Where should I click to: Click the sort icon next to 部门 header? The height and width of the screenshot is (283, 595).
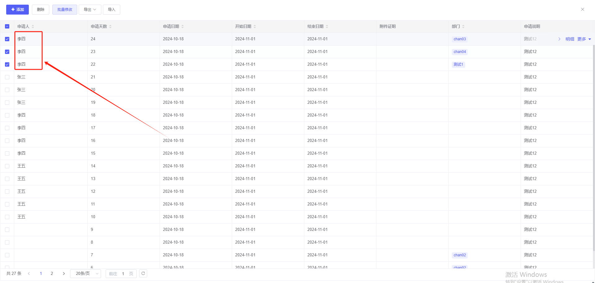[463, 27]
